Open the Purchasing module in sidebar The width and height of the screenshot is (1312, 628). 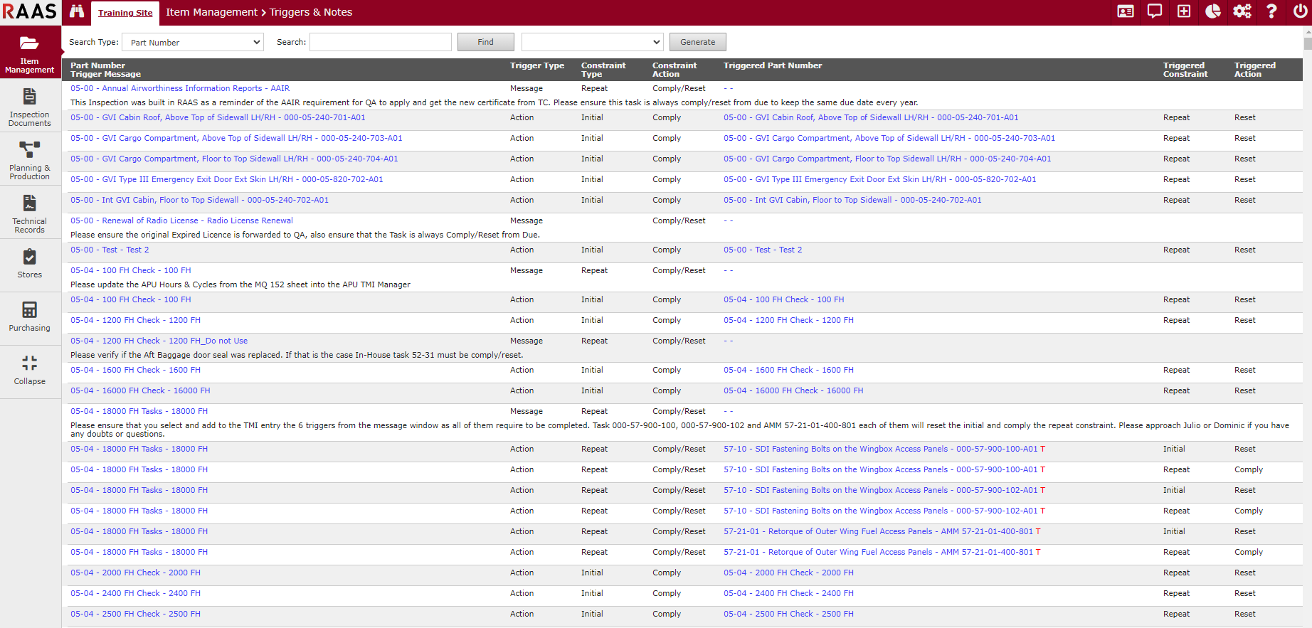(x=30, y=316)
